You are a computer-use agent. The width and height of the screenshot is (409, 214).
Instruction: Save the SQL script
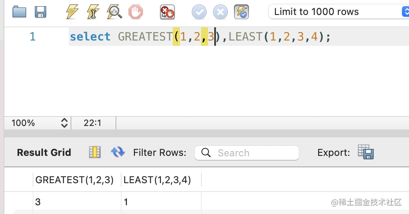(41, 12)
